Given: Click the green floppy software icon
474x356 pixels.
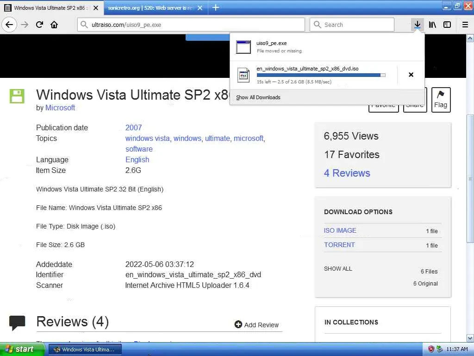Looking at the screenshot, I should pyautogui.click(x=17, y=96).
